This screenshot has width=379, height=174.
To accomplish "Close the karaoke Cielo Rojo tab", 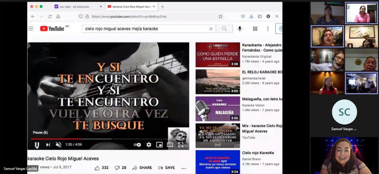I will coord(154,6).
